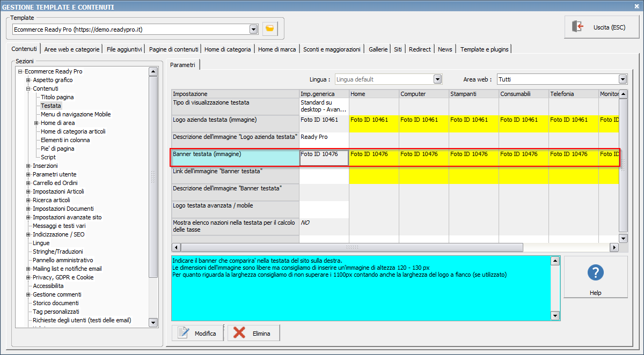Select Menu di navigazione Mobile tree item
The height and width of the screenshot is (355, 644).
point(76,114)
